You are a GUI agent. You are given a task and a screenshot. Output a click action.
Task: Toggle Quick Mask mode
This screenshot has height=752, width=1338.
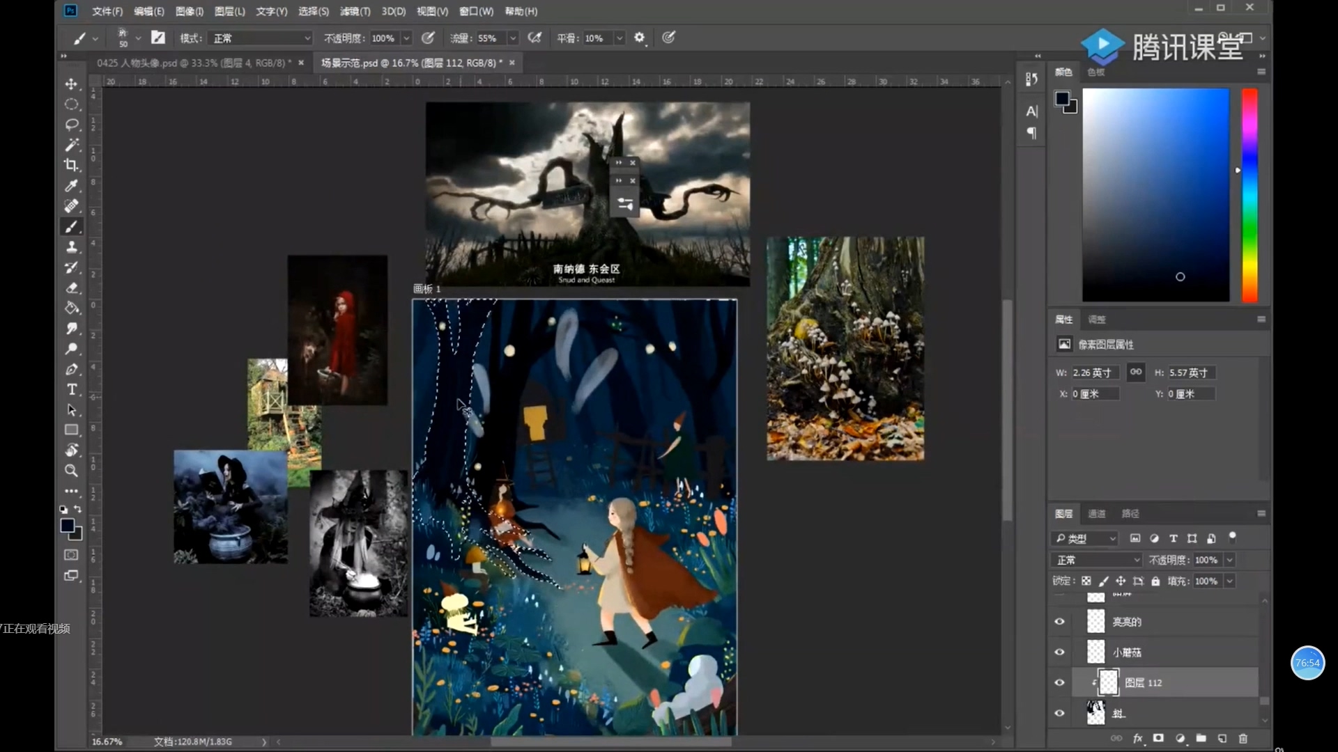tap(71, 555)
